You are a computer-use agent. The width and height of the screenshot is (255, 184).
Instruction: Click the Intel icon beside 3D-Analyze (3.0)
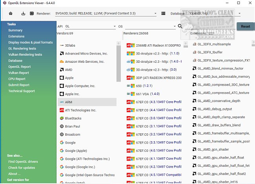(x=128, y=69)
